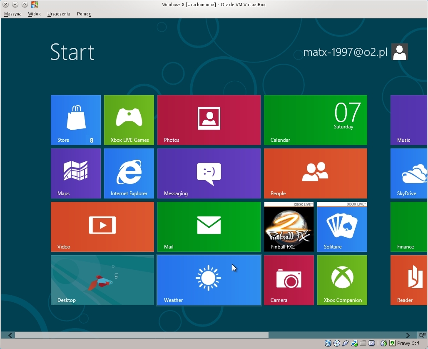Open the Reader tile
Viewport: 428px width, 349px height.
tap(409, 280)
